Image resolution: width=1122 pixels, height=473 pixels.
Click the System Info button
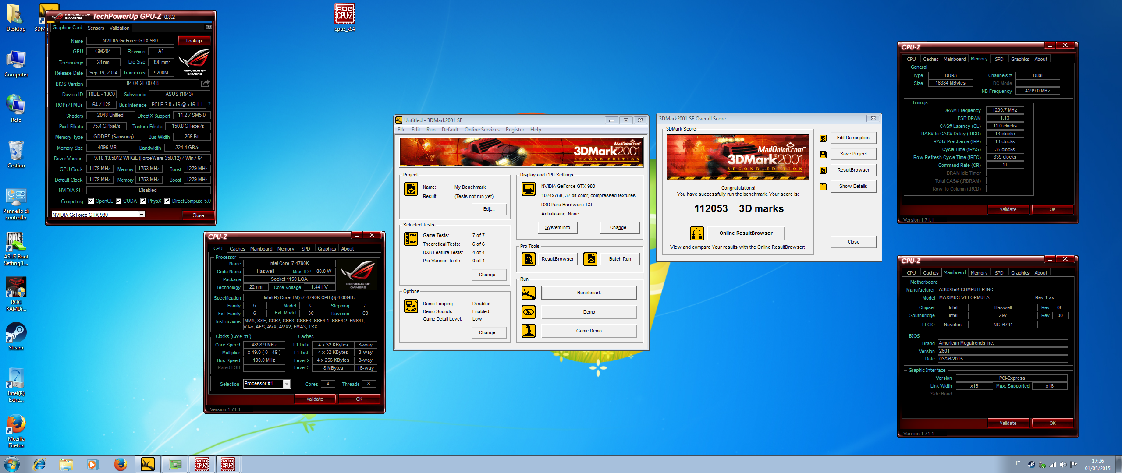pyautogui.click(x=558, y=228)
